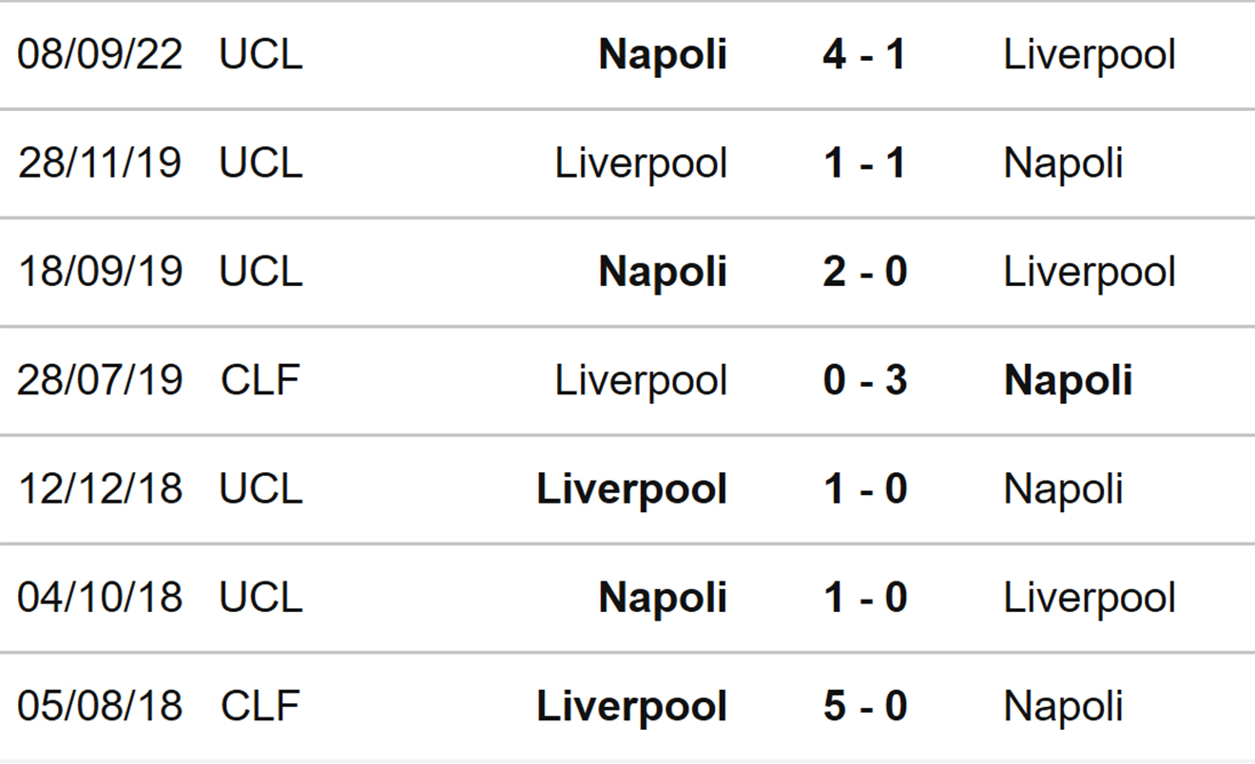Open Liverpool from the 08/09/22 row

click(x=1090, y=55)
